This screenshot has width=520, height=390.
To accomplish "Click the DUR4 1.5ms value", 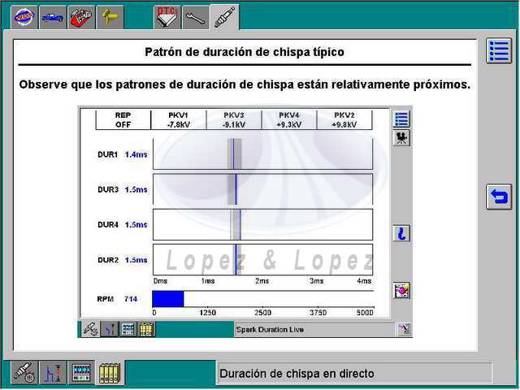I will click(136, 225).
